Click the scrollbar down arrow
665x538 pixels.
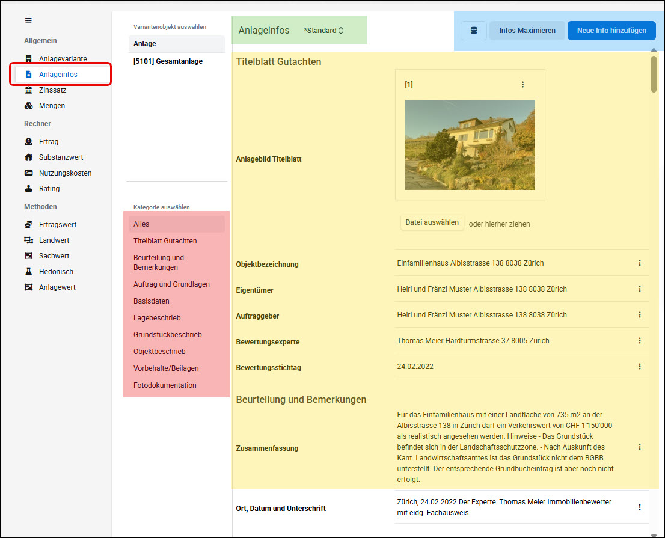654,535
